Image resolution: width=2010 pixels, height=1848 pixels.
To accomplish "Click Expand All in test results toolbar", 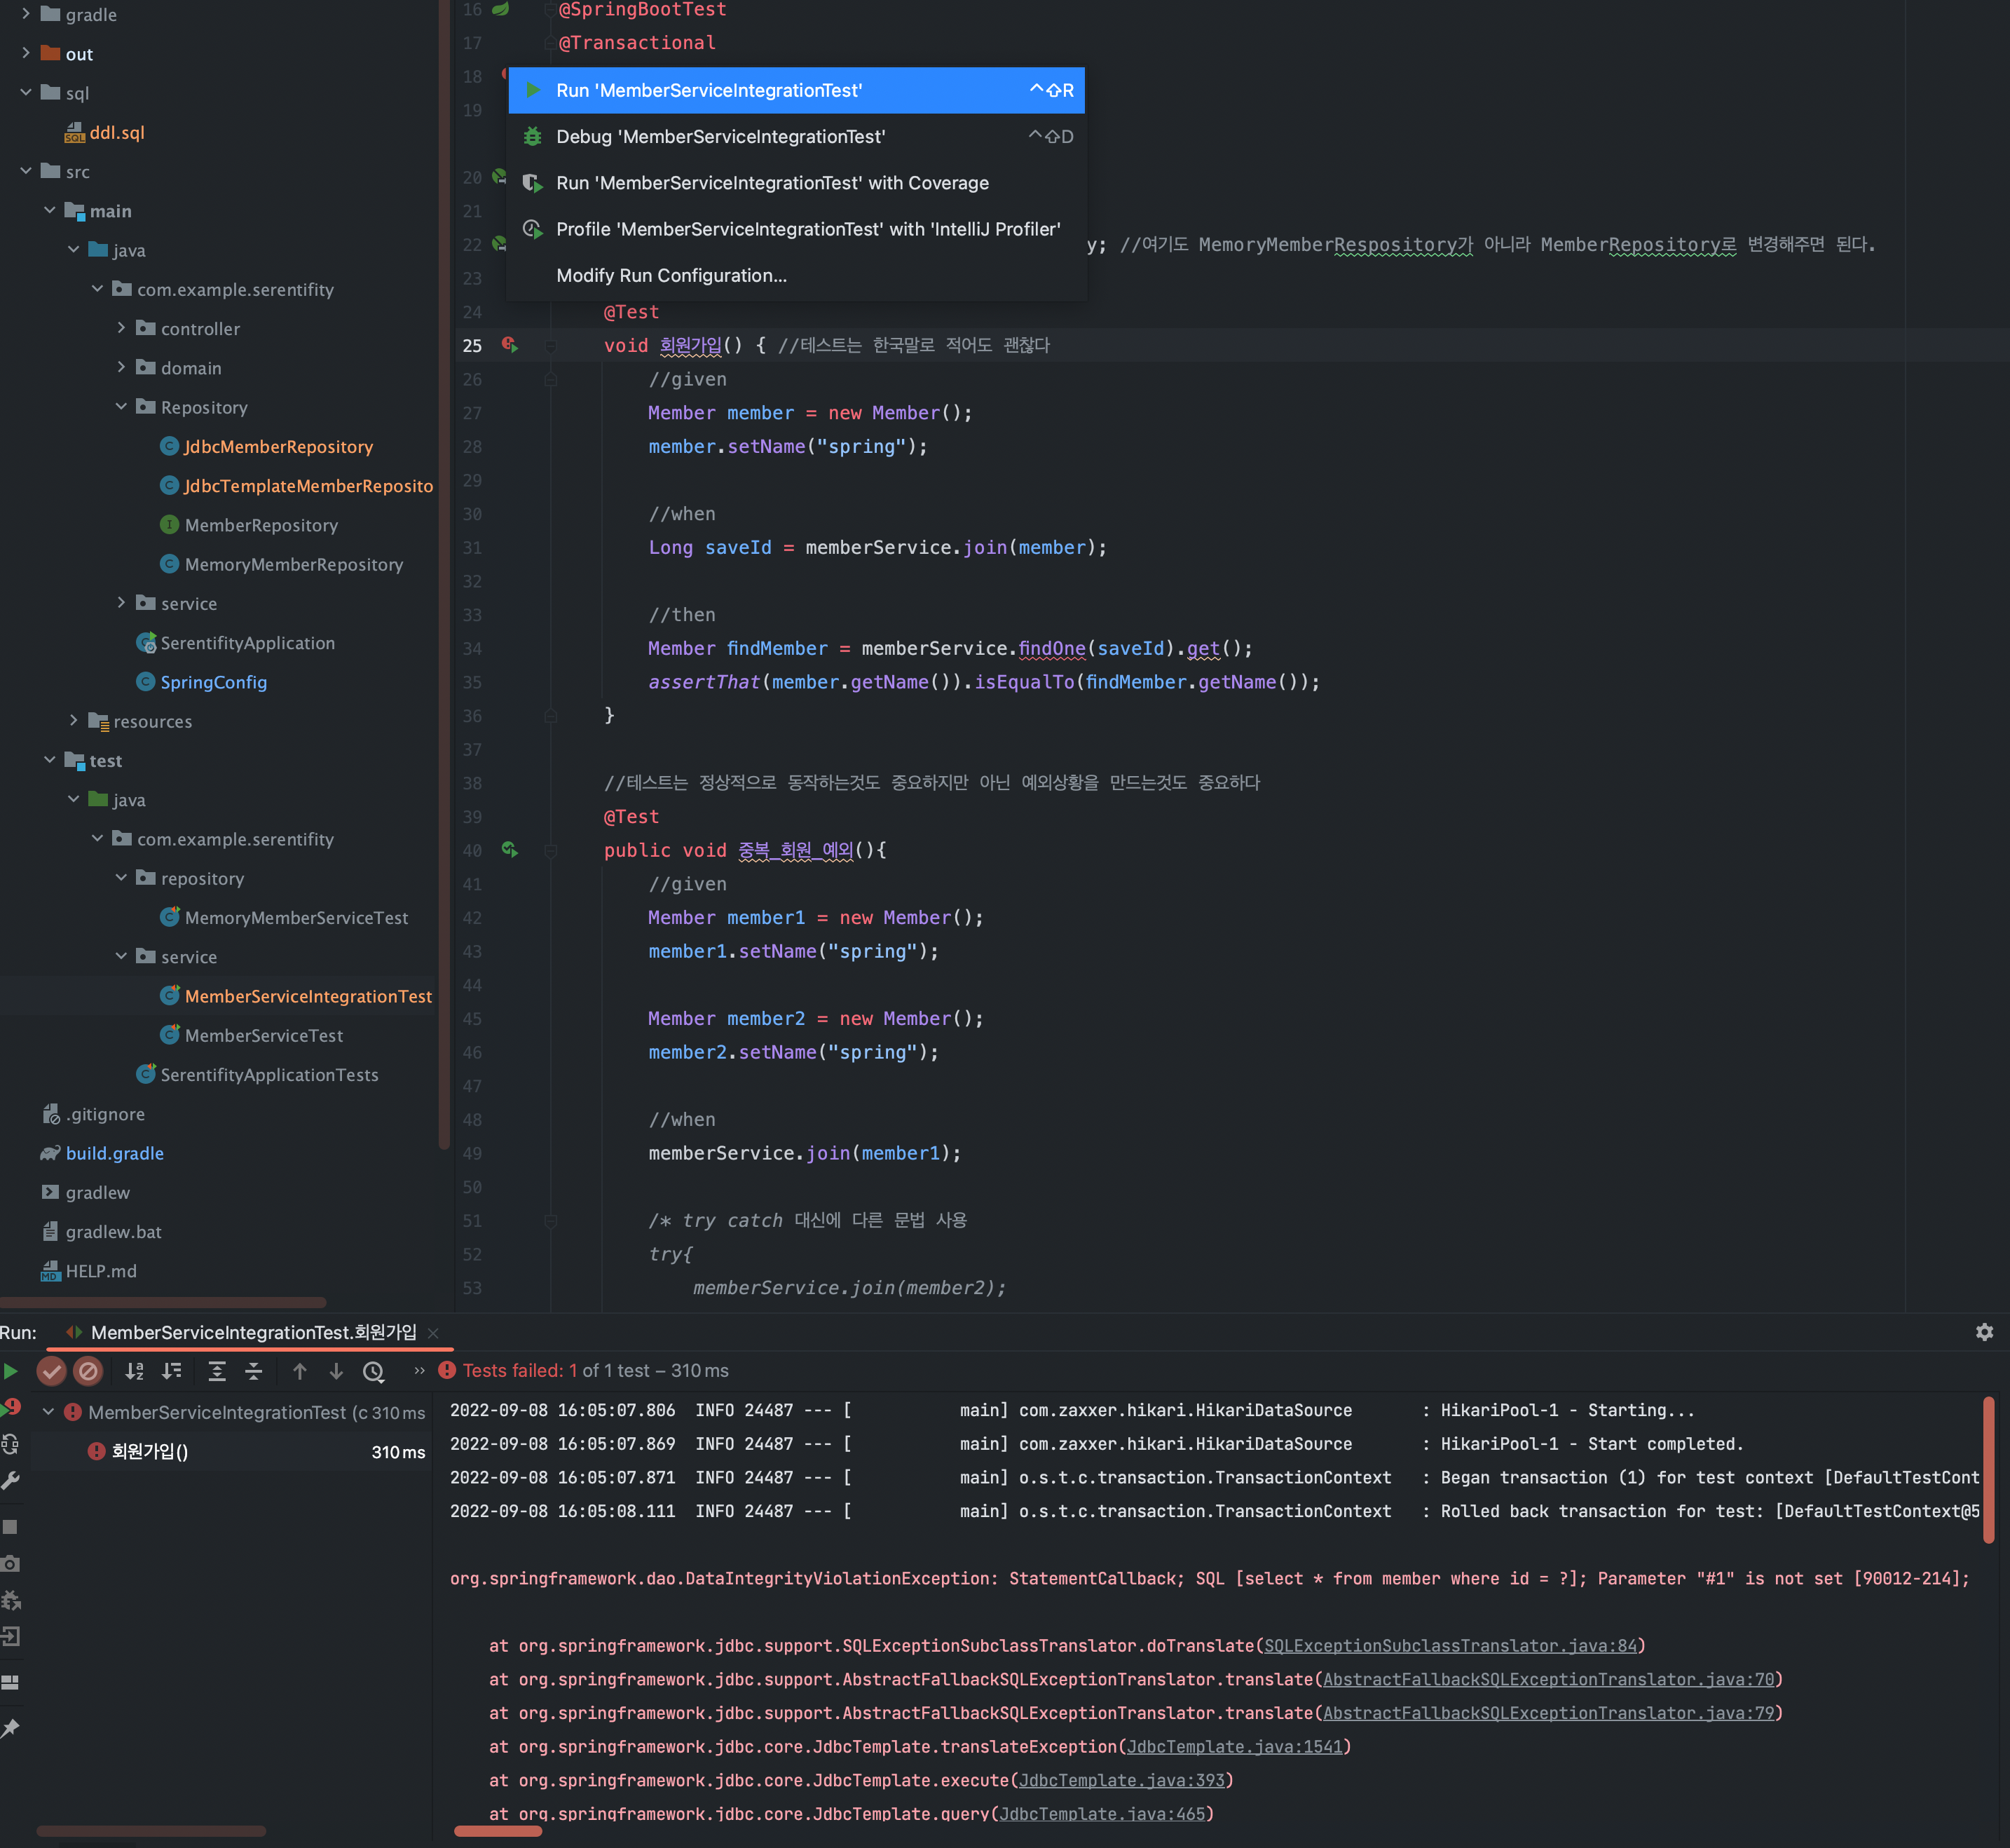I will tap(217, 1371).
